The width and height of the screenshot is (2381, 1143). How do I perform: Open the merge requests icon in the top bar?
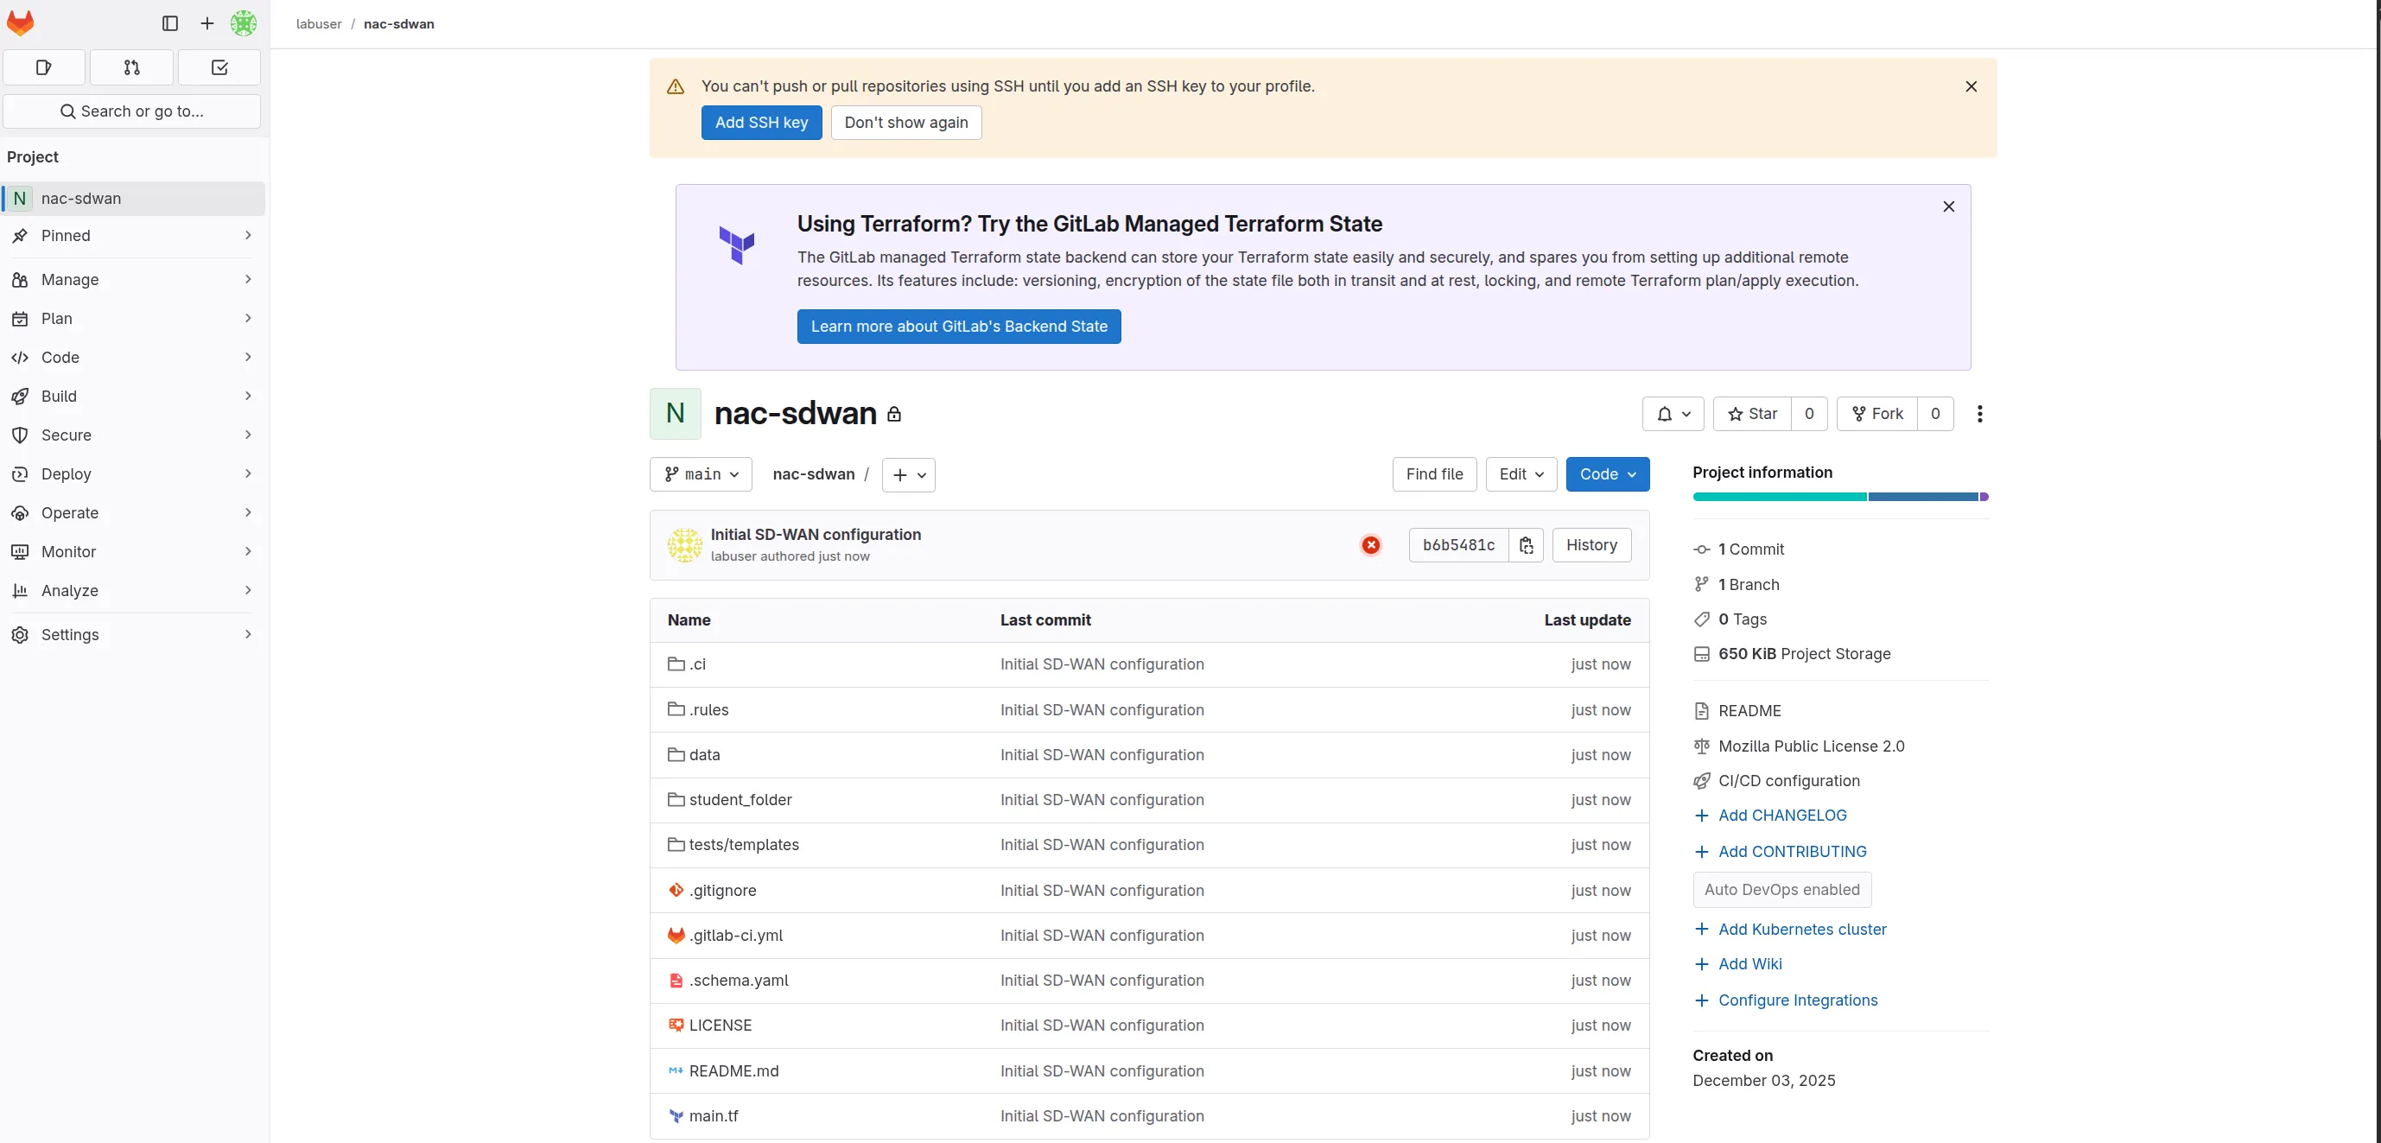(130, 67)
